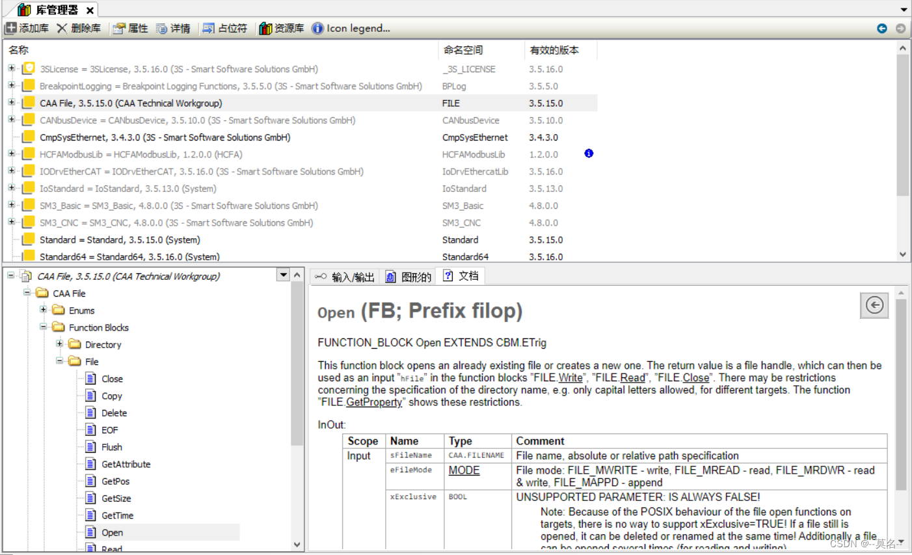Select the 库管理器 tab

pos(55,10)
